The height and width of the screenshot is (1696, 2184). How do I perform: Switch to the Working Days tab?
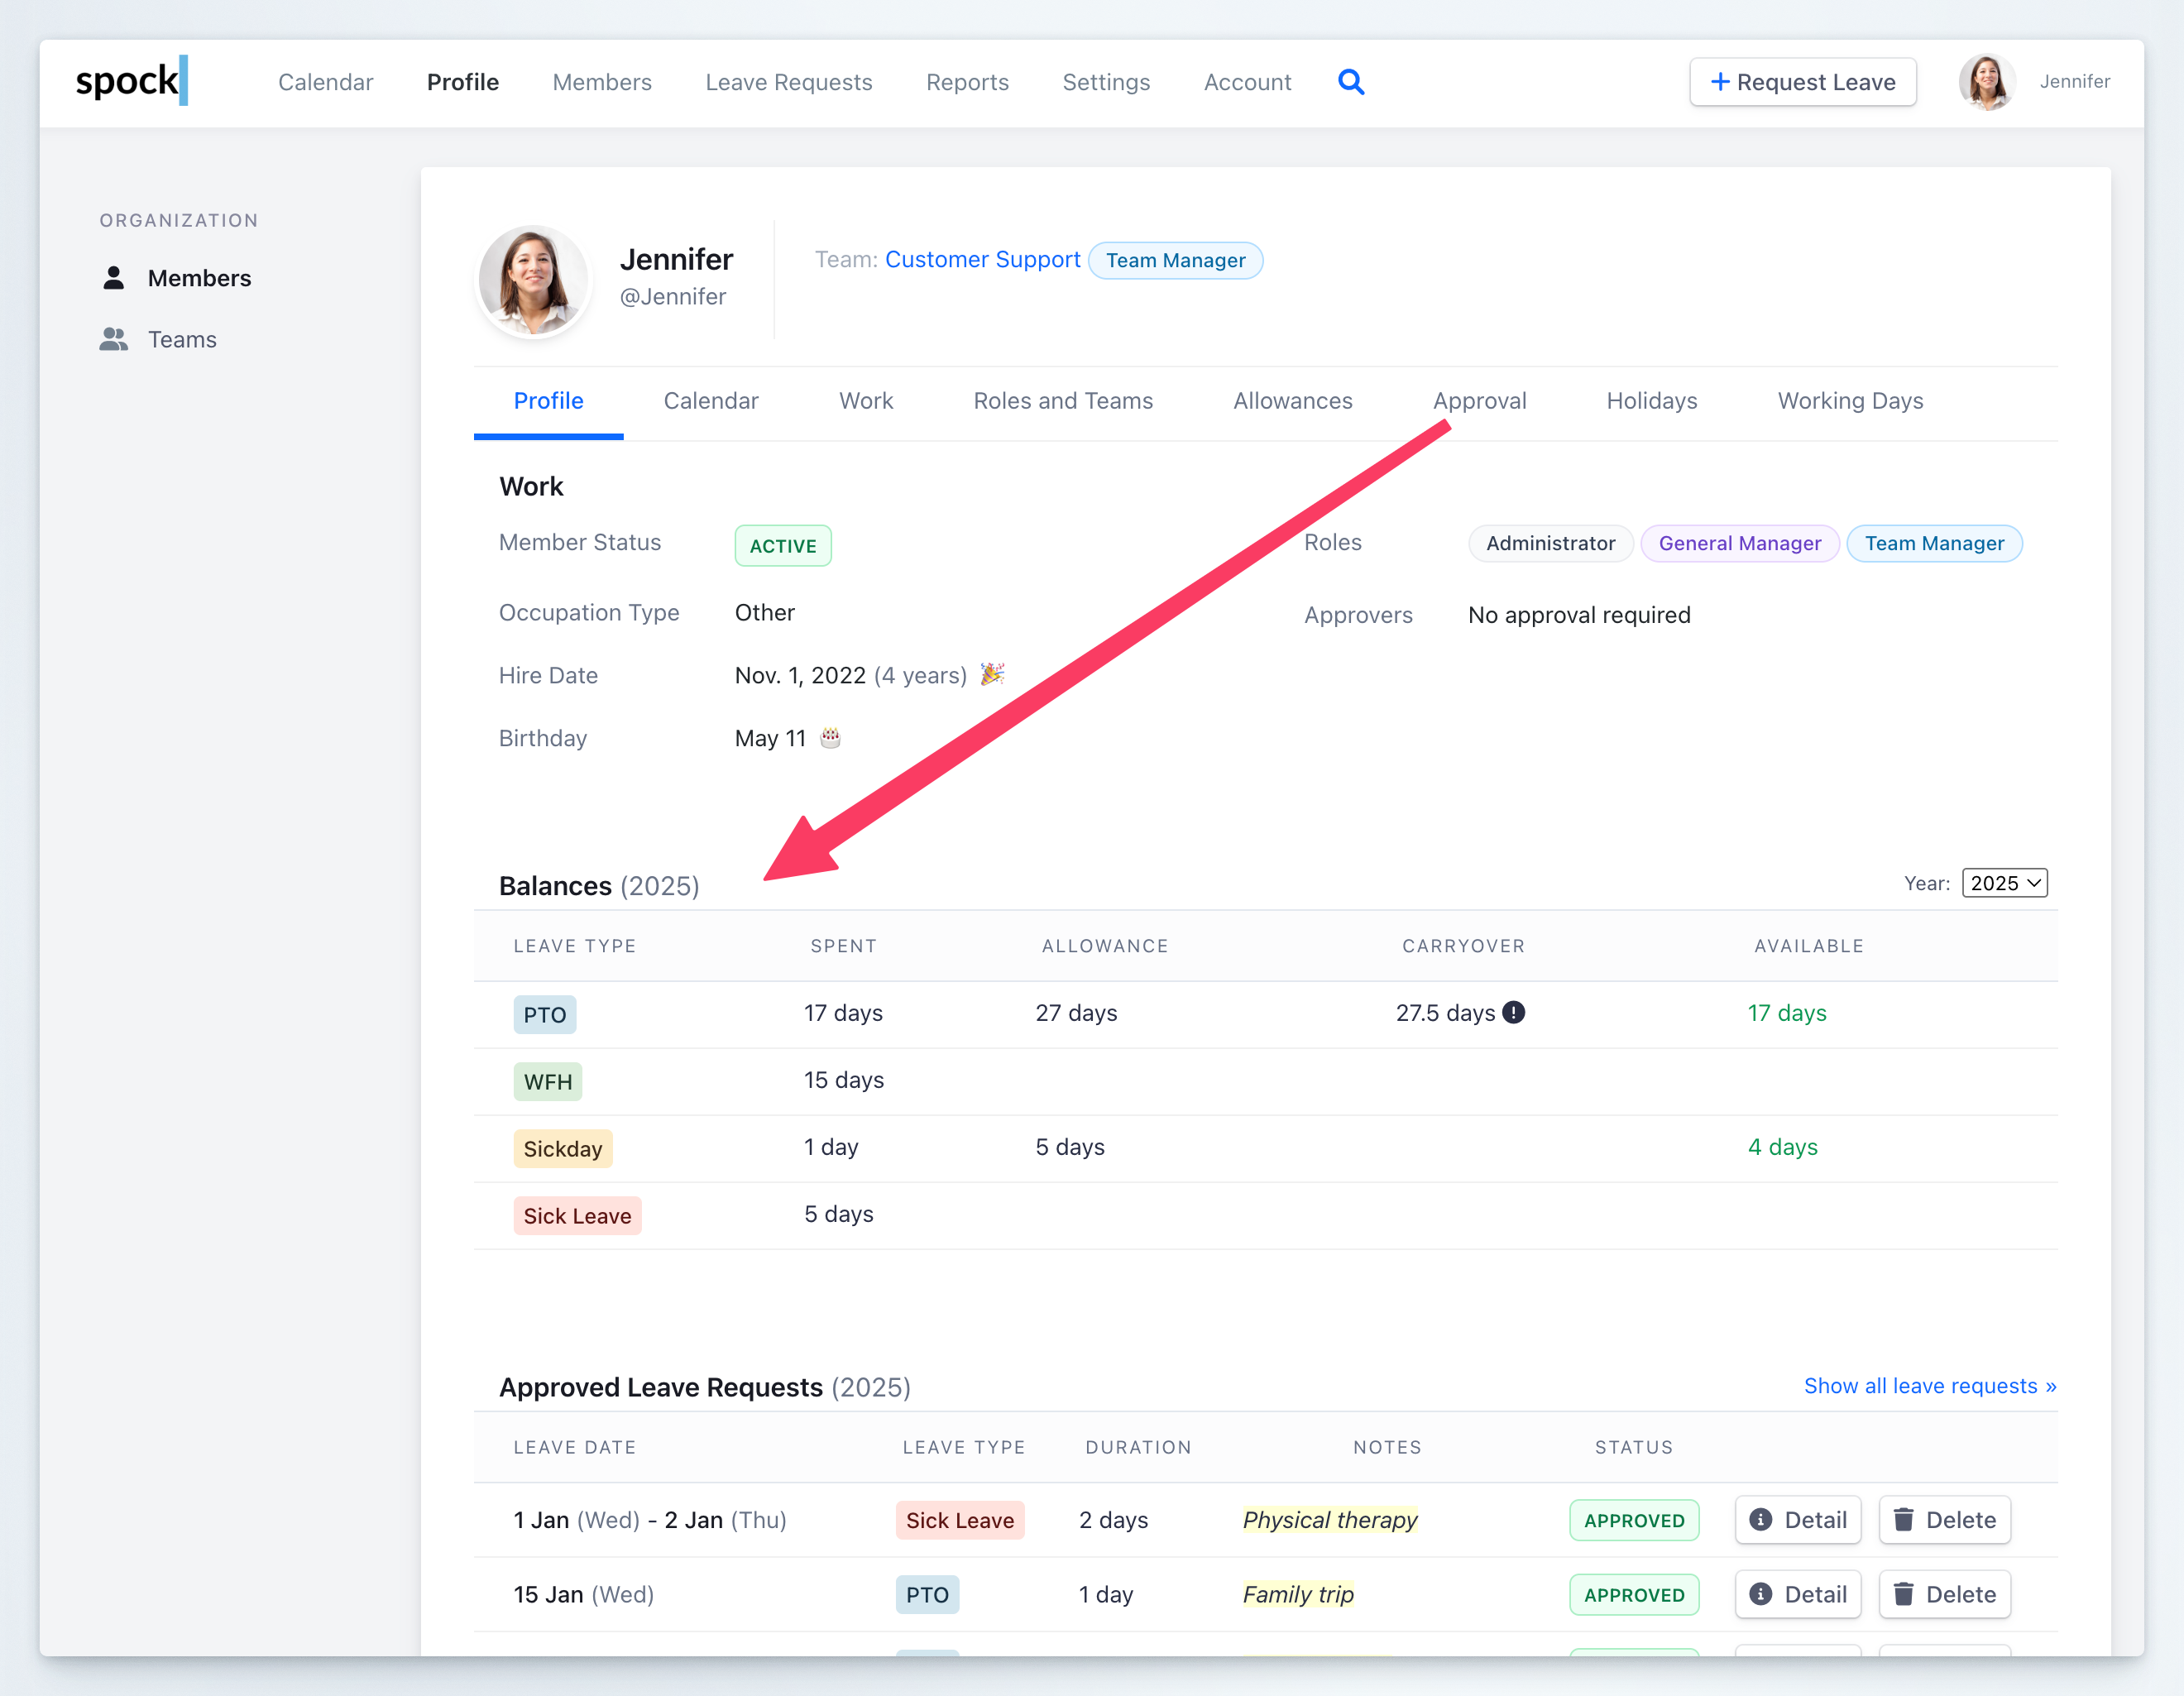click(x=1850, y=400)
